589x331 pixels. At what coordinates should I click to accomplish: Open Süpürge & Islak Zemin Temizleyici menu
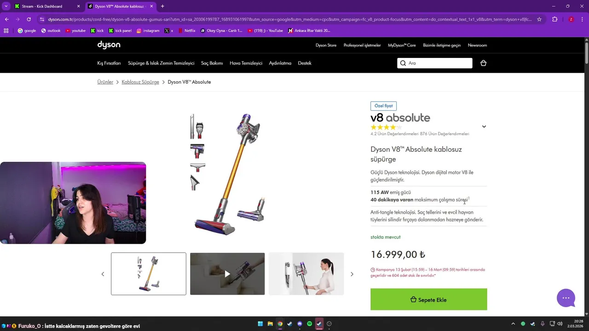[161, 63]
